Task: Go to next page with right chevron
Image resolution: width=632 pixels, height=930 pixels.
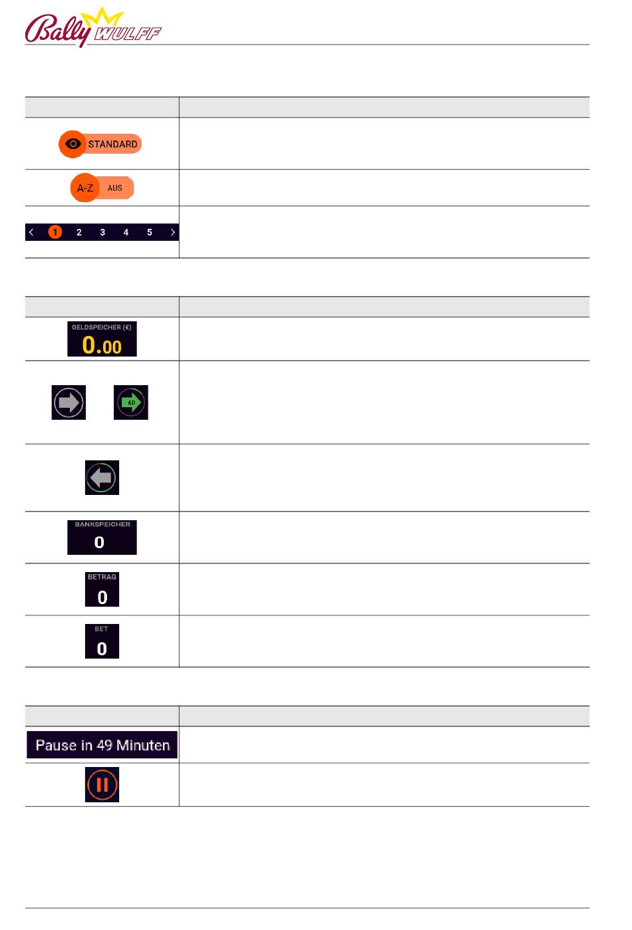Action: (x=172, y=232)
